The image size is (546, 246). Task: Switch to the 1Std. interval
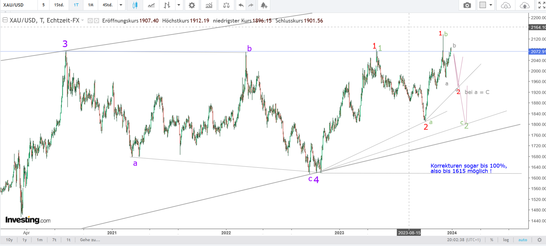coord(59,5)
